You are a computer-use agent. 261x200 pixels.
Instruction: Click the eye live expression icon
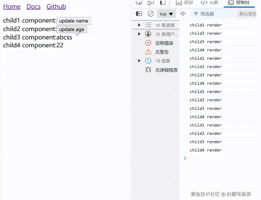click(183, 14)
